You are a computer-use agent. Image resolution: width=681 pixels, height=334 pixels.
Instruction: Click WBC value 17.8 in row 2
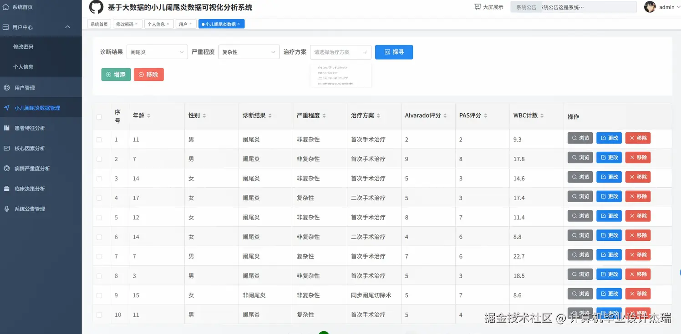pyautogui.click(x=519, y=159)
